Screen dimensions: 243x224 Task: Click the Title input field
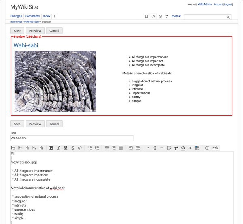tap(72, 138)
